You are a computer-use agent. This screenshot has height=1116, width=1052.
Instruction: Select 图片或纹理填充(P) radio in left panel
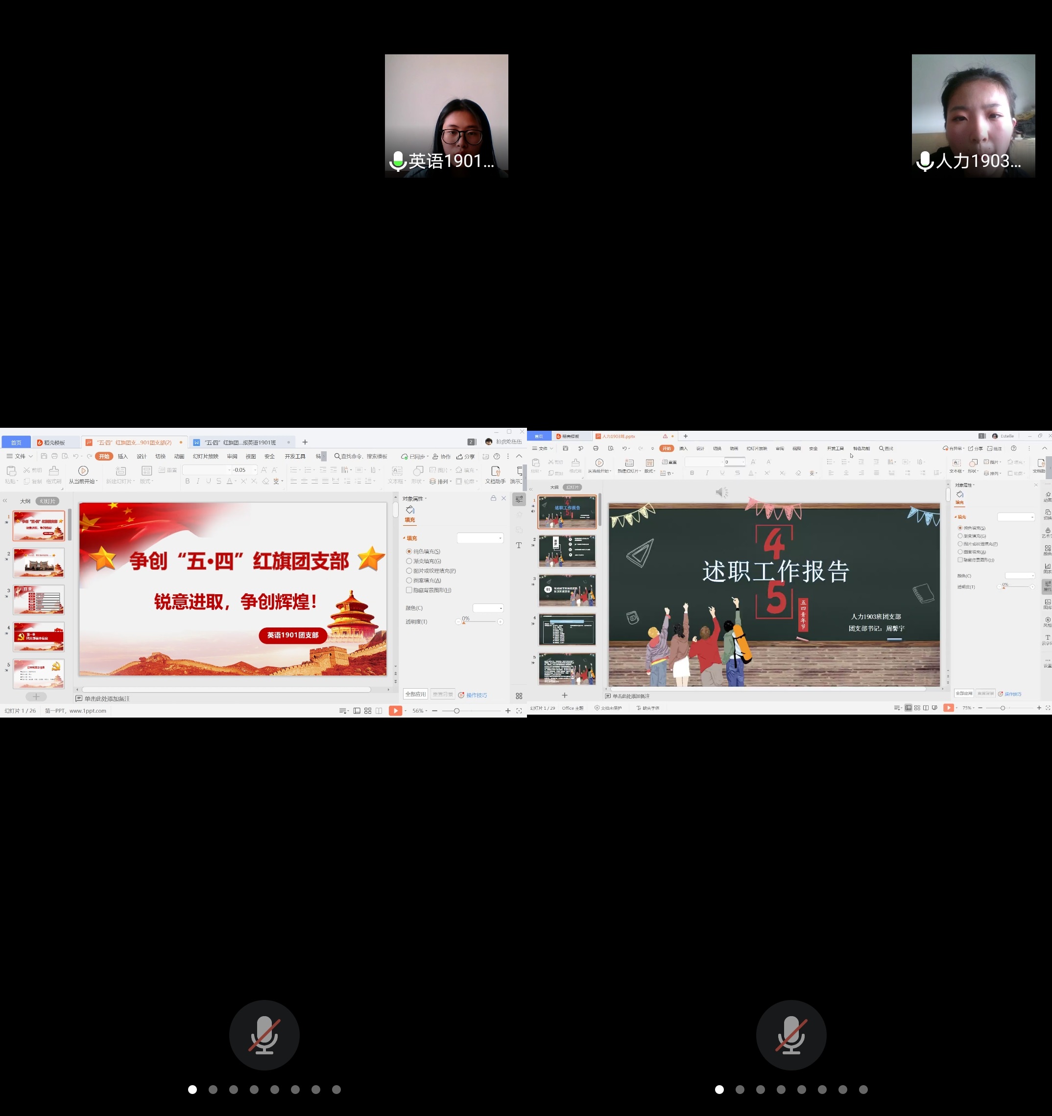pyautogui.click(x=409, y=570)
